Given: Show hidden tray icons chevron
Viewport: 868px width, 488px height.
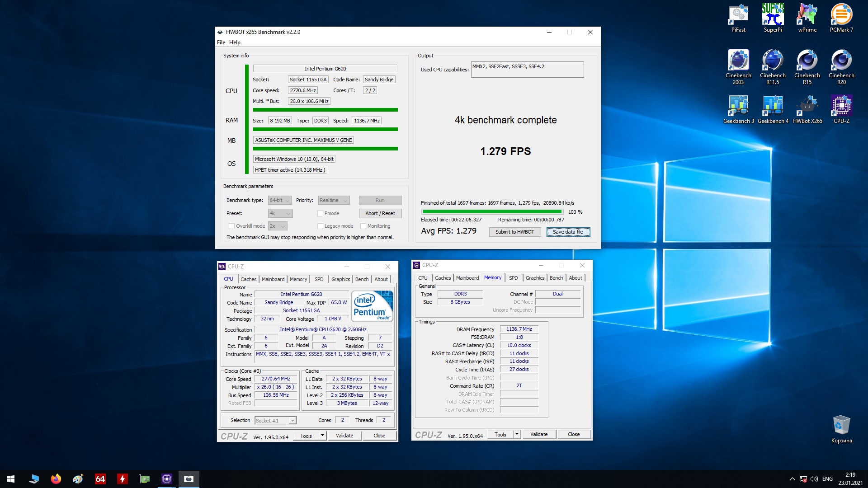Looking at the screenshot, I should [x=792, y=479].
